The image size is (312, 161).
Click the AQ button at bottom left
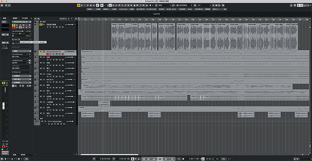(x=26, y=159)
